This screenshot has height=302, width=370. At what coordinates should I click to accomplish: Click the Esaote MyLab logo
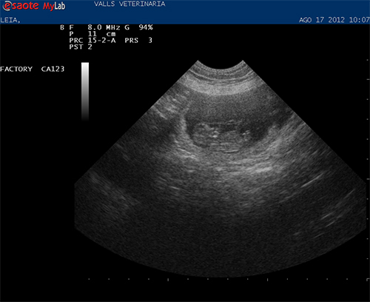pyautogui.click(x=34, y=6)
